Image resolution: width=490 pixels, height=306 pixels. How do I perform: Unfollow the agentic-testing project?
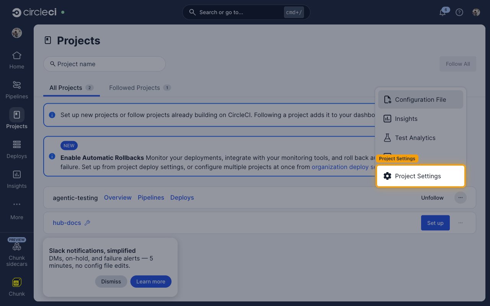point(432,198)
